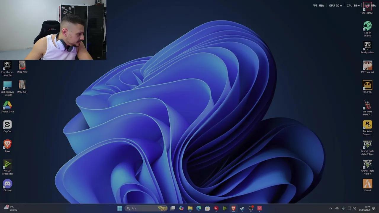
Task: Open the Rockstar Games Launcher shortcut
Action: pos(367,125)
